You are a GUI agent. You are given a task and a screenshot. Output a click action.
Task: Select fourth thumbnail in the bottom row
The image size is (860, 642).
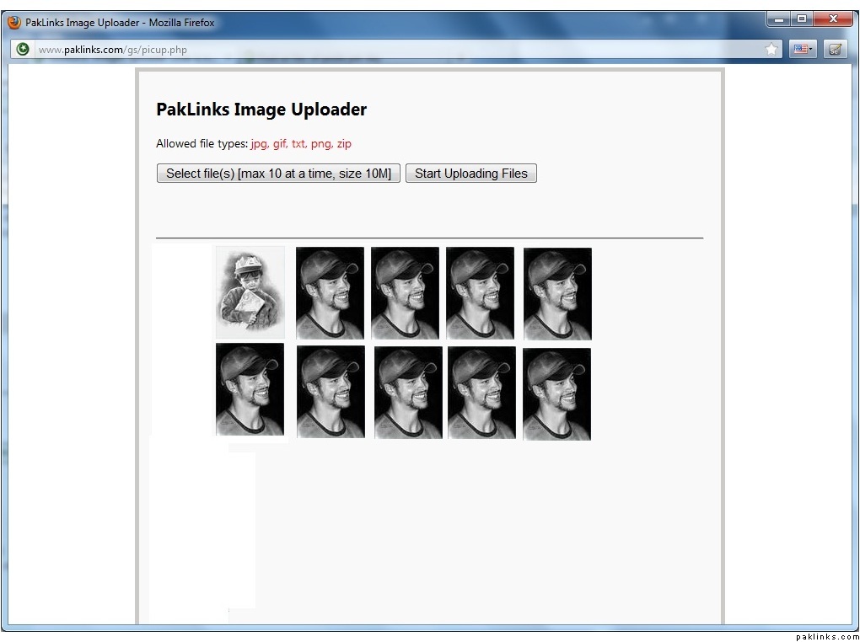tap(481, 393)
